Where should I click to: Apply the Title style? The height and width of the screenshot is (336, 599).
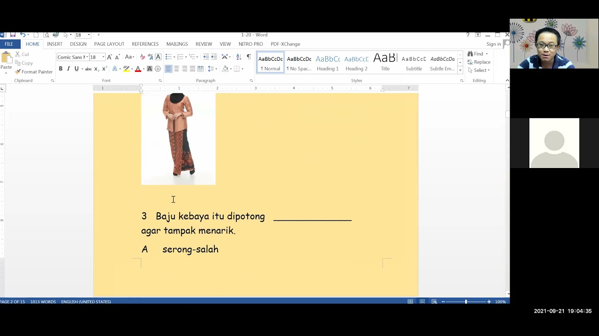(x=385, y=63)
